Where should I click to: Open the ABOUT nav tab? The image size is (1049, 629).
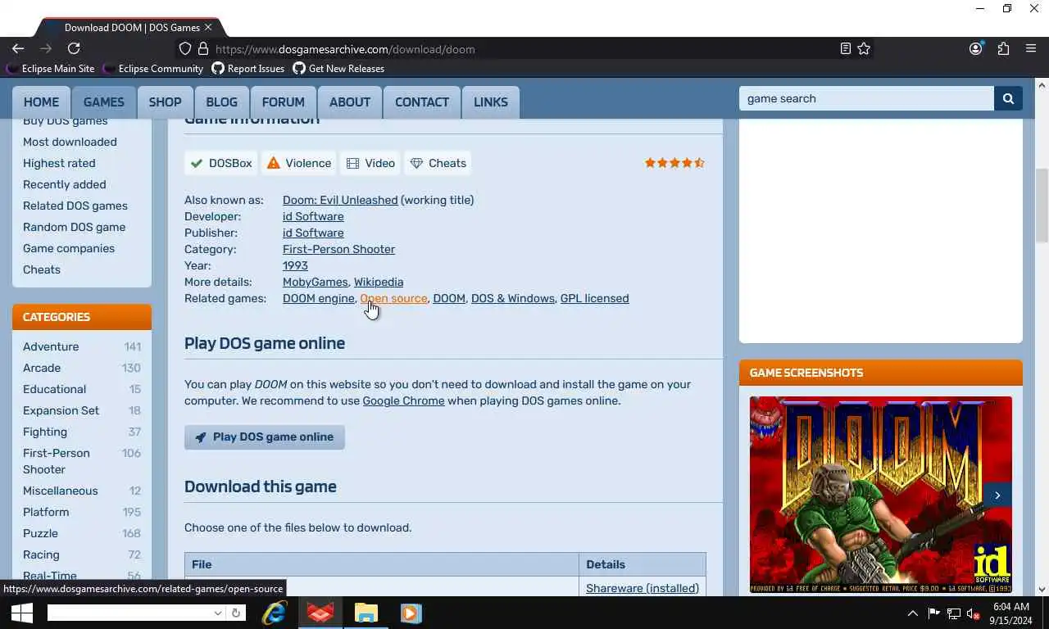350,102
